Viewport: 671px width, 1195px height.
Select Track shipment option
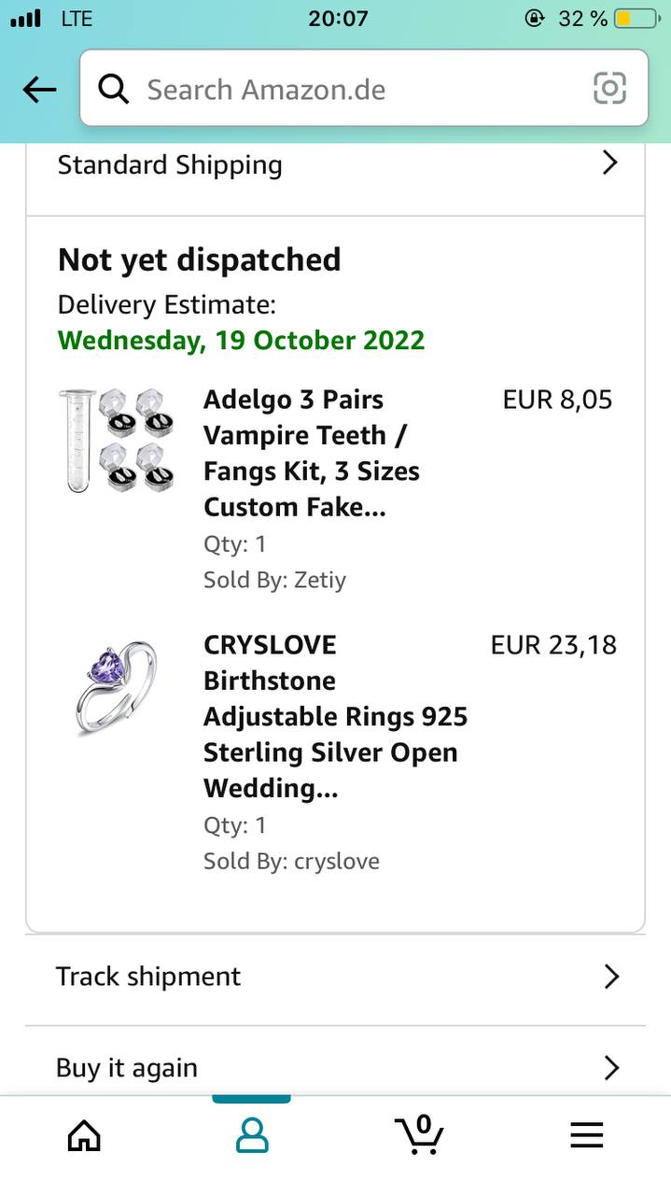pos(148,977)
